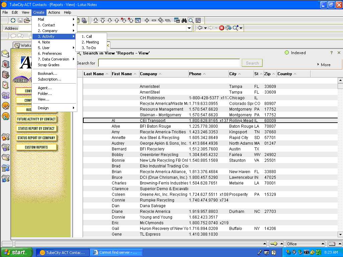Viewport: 343px width, 257px height.
Task: Open the Actions menu
Action: click(x=54, y=12)
